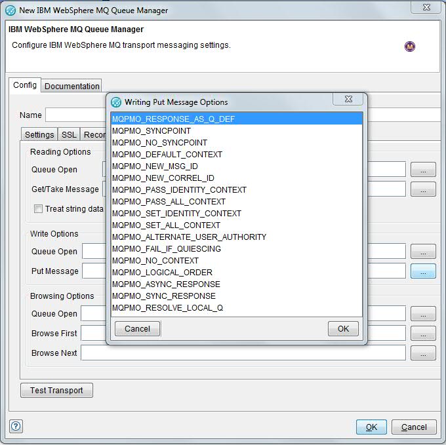Viewport: 446px width, 445px height.
Task: Select MQPMO_SET_ALL_CONTEXT option
Action: (x=237, y=225)
